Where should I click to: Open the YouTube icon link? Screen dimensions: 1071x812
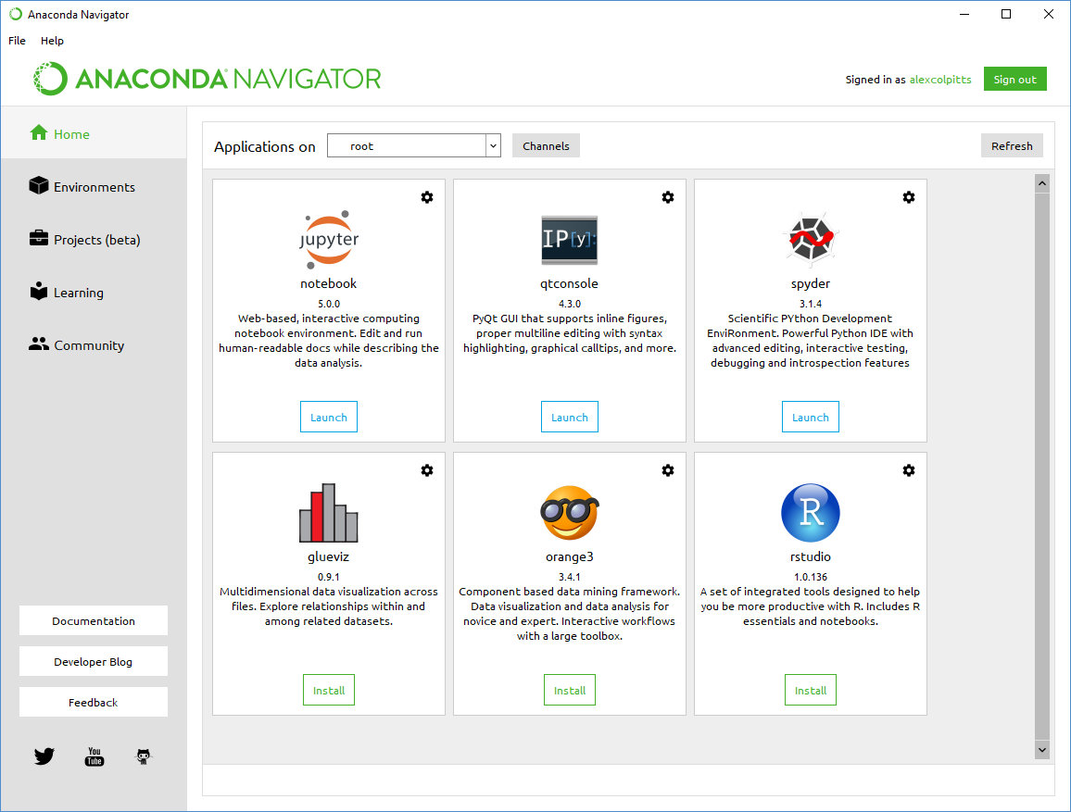tap(94, 756)
